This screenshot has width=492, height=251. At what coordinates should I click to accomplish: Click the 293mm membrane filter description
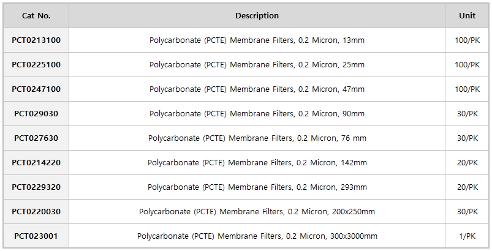257,187
